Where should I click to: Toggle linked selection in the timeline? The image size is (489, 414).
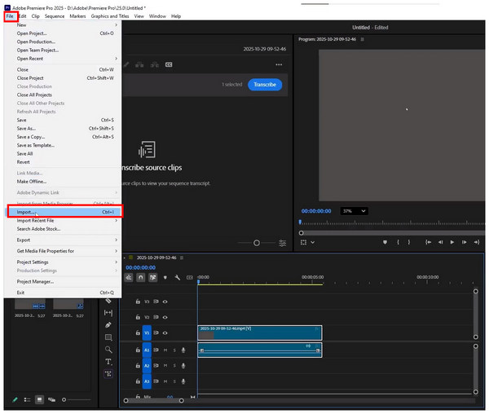[153, 277]
